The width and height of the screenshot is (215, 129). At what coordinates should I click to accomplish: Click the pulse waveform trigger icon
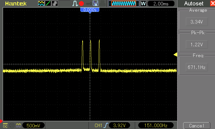click(75, 4)
